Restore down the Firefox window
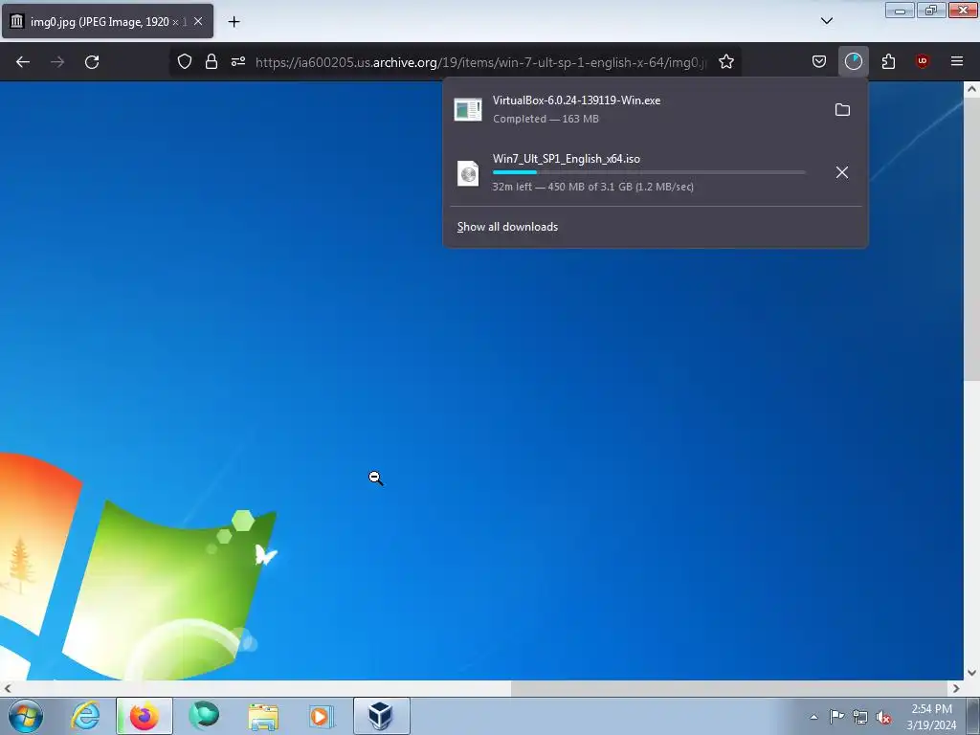The height and width of the screenshot is (735, 980). [x=931, y=10]
